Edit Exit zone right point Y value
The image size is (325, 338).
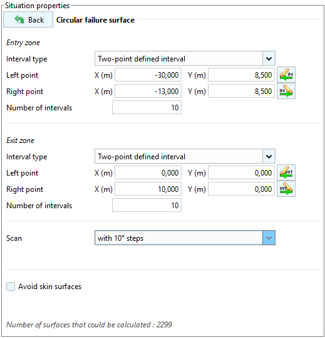click(x=241, y=189)
